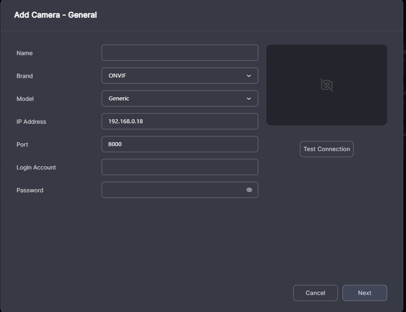Click the Model label
406x312 pixels.
coord(25,99)
